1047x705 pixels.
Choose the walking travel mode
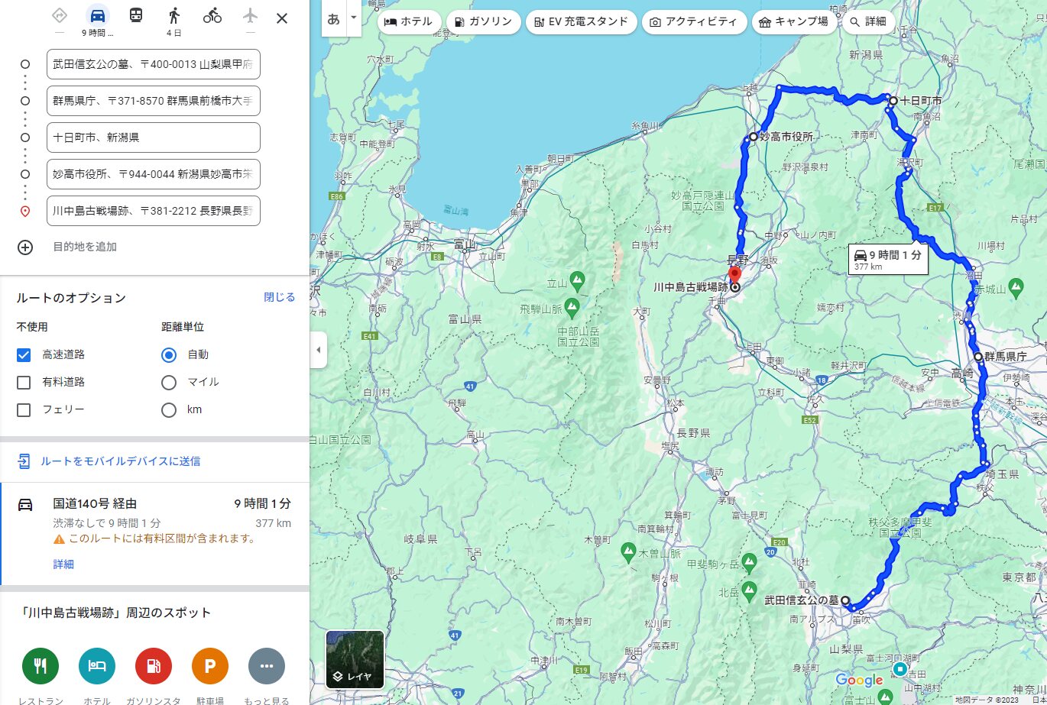pos(174,16)
